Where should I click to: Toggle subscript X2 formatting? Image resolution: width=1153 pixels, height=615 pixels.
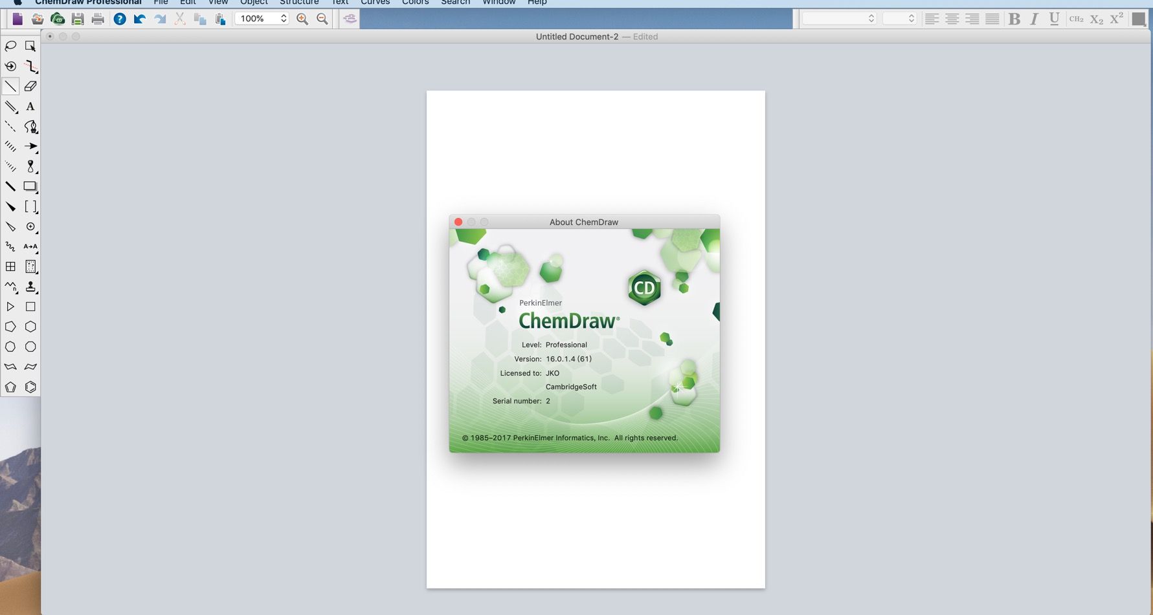(x=1097, y=19)
